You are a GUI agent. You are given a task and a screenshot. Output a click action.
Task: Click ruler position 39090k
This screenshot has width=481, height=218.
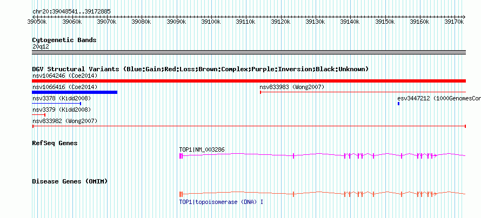(176, 22)
